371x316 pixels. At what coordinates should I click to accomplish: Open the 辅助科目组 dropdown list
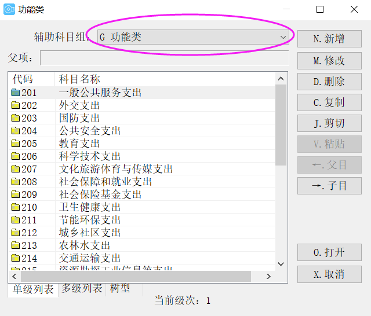283,37
